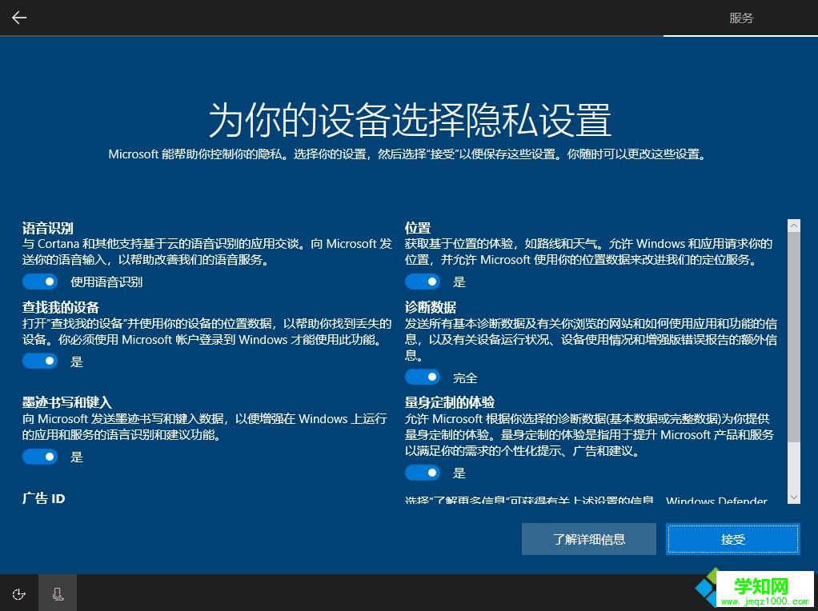This screenshot has height=611, width=818.
Task: Click the scrollbar up arrow
Action: (793, 225)
